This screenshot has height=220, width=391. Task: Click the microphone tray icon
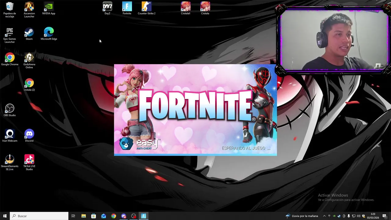pos(349,216)
